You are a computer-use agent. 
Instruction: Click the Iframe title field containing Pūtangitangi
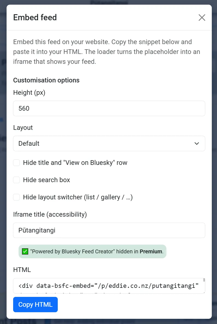point(109,230)
